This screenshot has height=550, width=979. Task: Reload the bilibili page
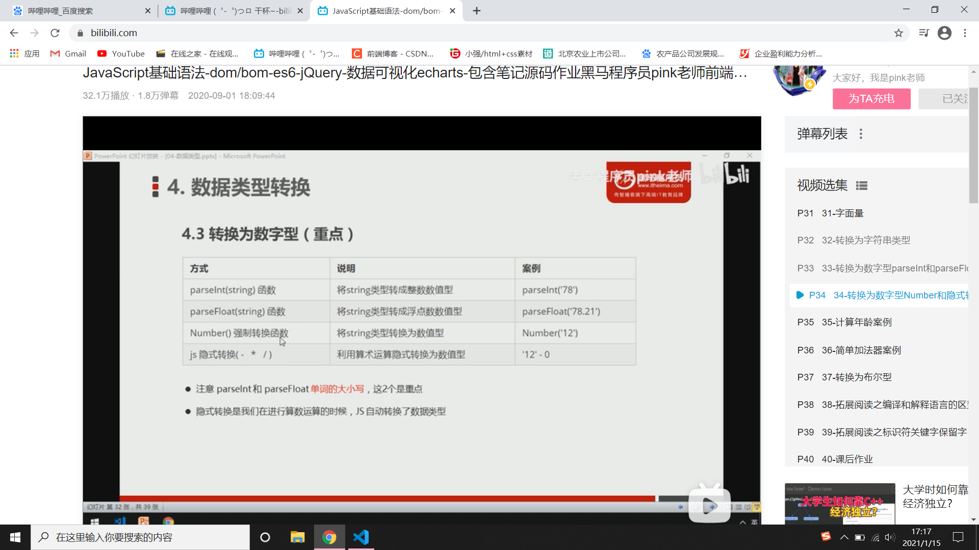55,33
